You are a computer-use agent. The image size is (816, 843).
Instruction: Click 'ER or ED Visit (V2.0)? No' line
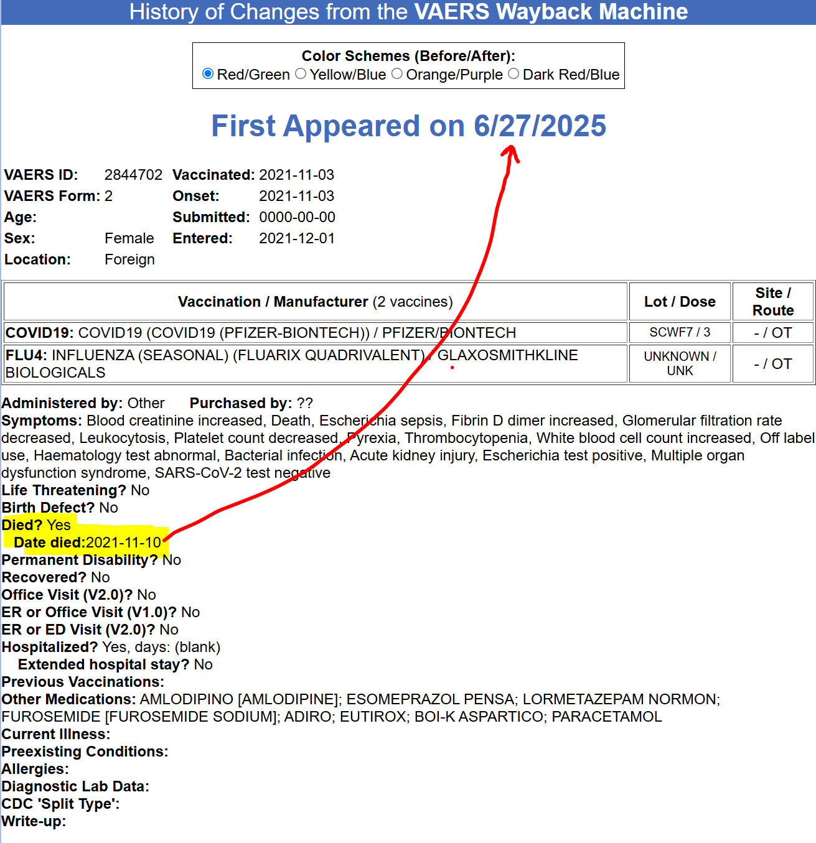(90, 630)
